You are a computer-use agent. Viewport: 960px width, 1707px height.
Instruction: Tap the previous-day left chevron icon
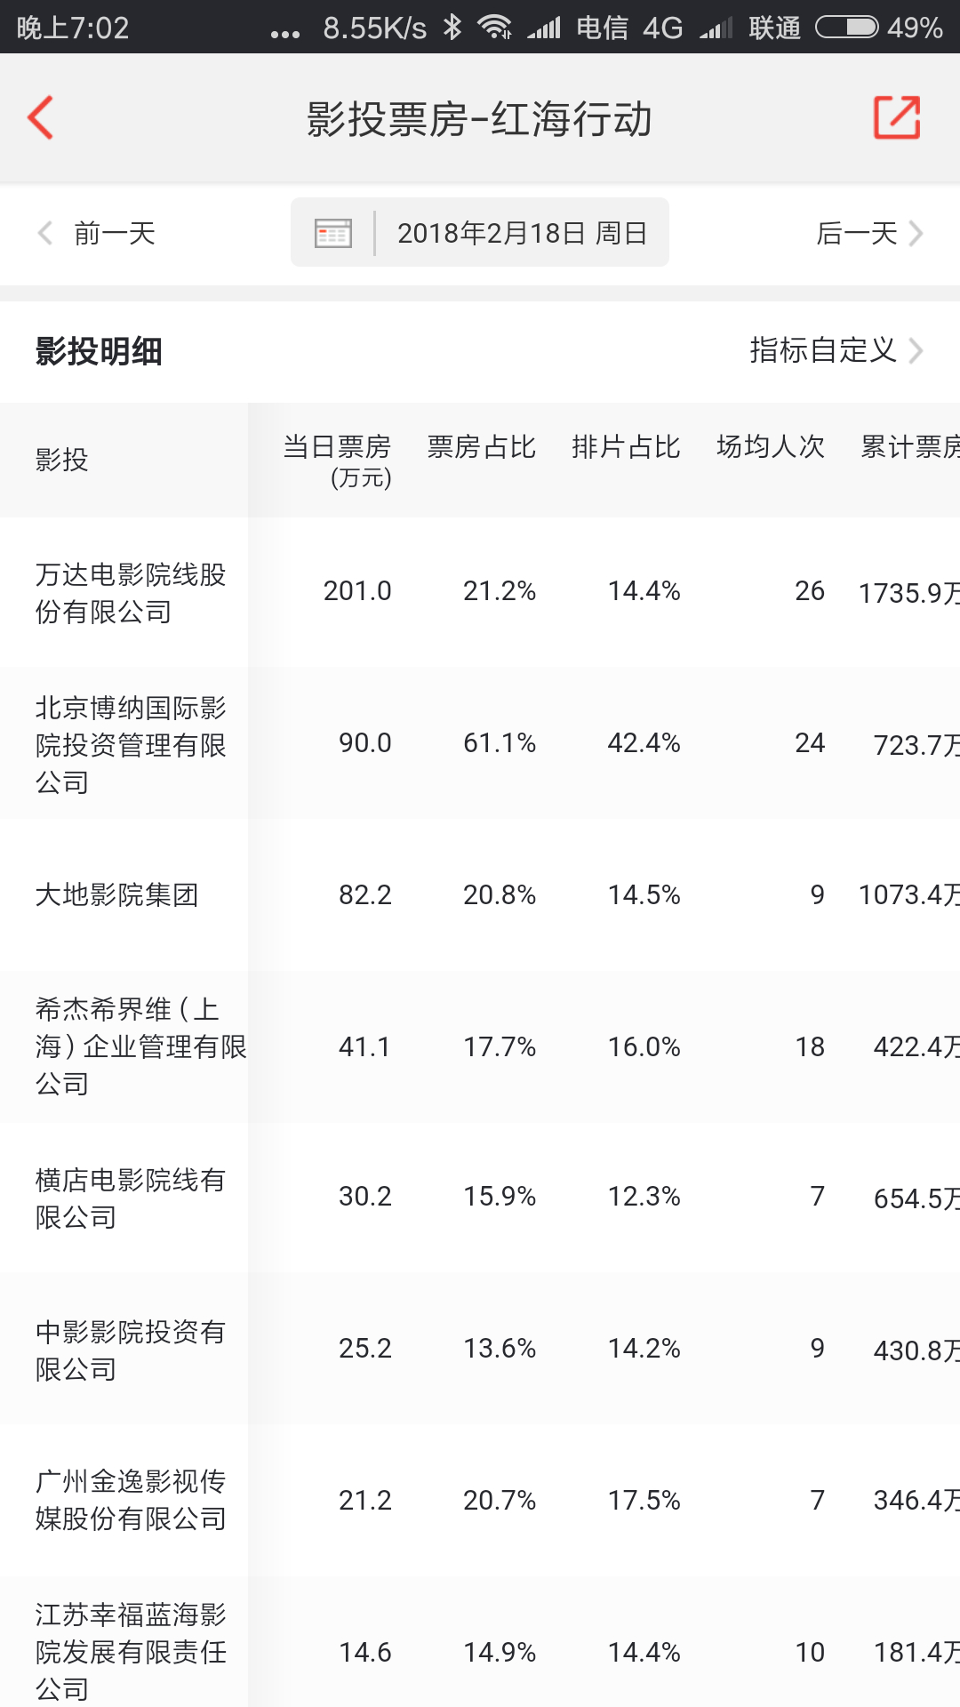point(45,233)
